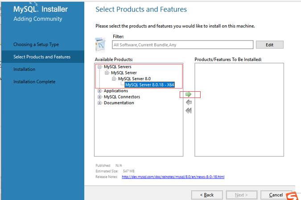
Task: Click the Published N/A value
Action: tap(119, 166)
